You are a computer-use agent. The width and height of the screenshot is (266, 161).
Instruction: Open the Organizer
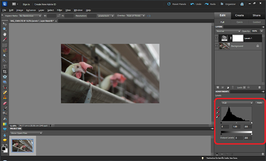[x=228, y=4]
